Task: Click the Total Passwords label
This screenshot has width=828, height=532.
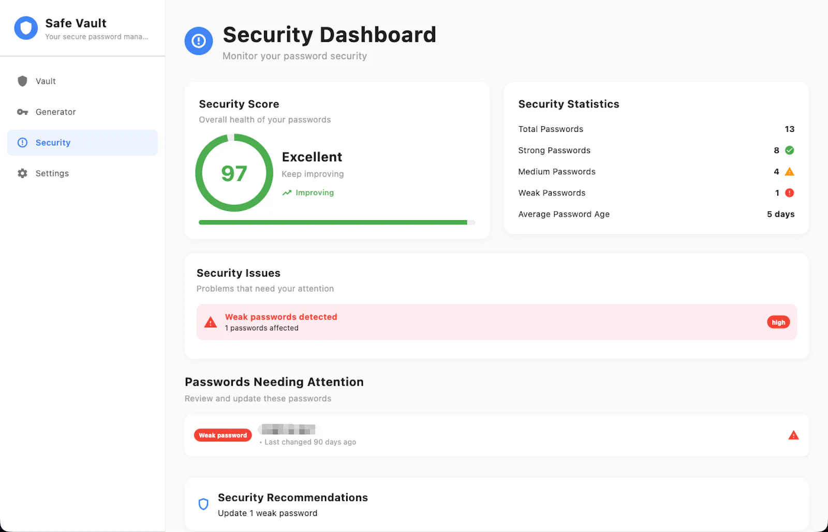Action: click(551, 129)
